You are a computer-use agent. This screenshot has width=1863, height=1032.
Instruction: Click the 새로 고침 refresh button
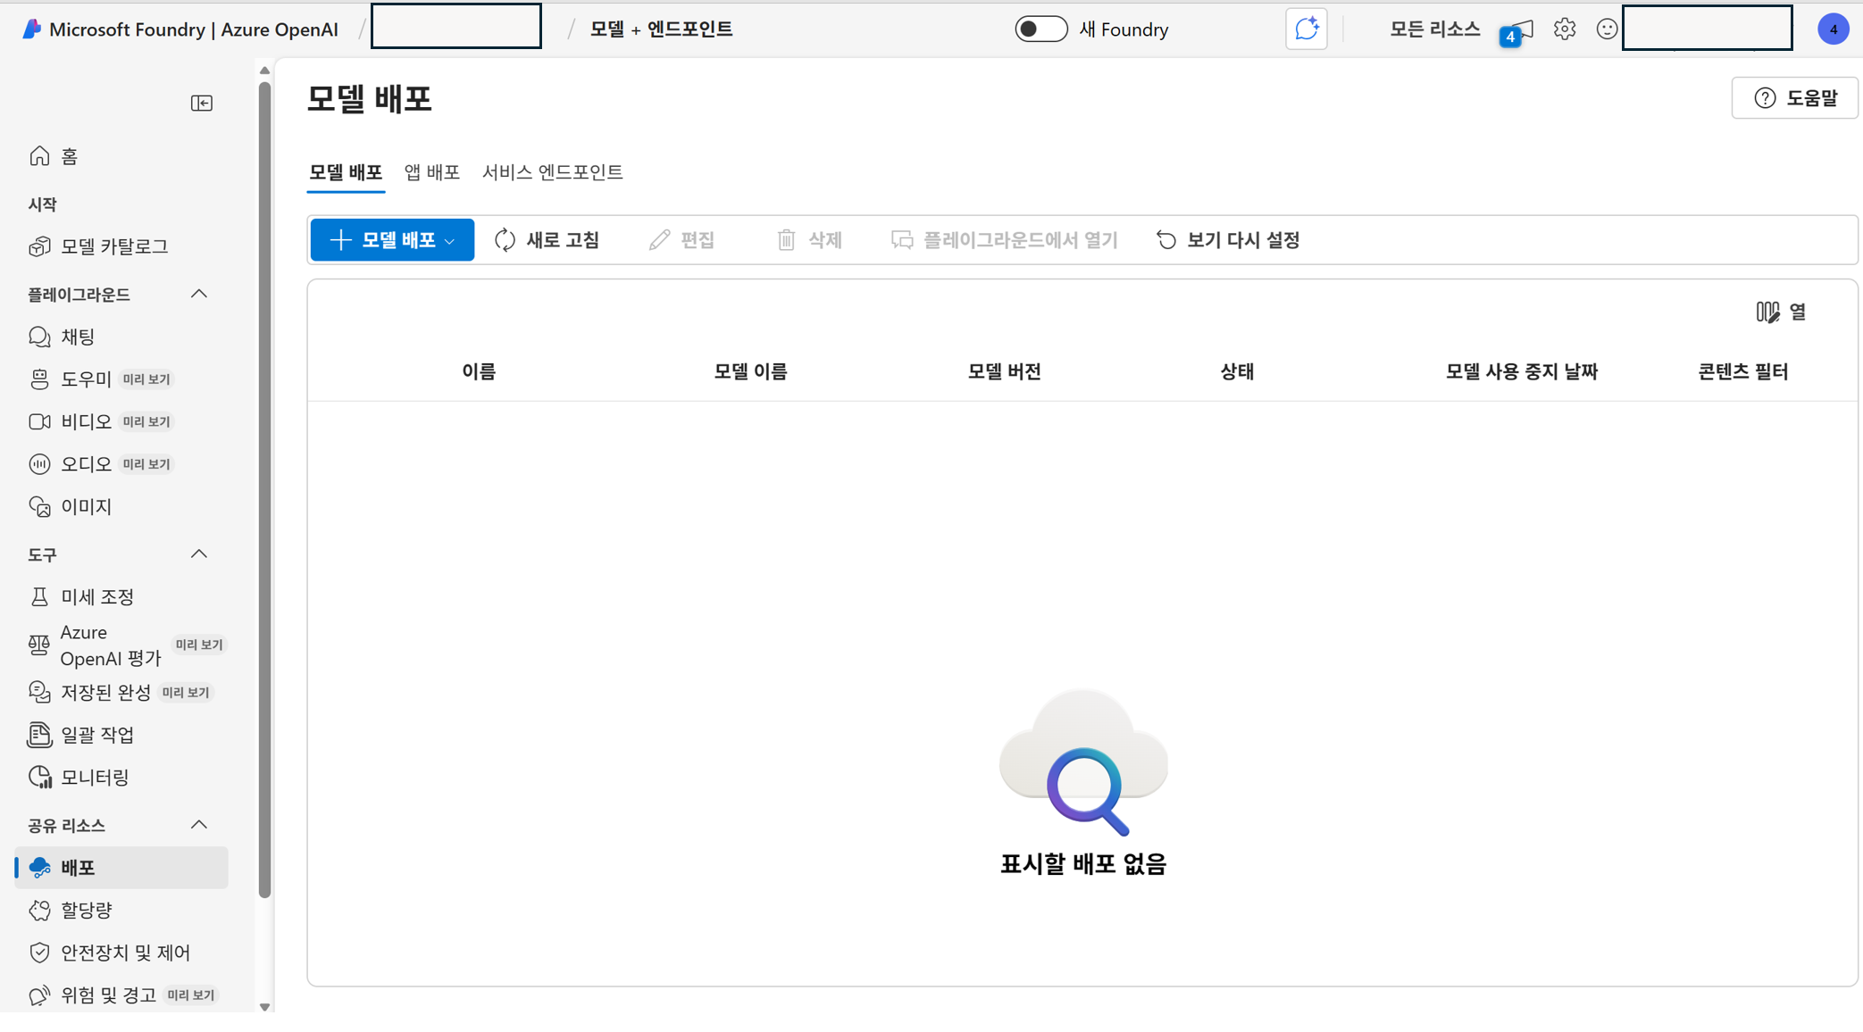click(x=547, y=240)
